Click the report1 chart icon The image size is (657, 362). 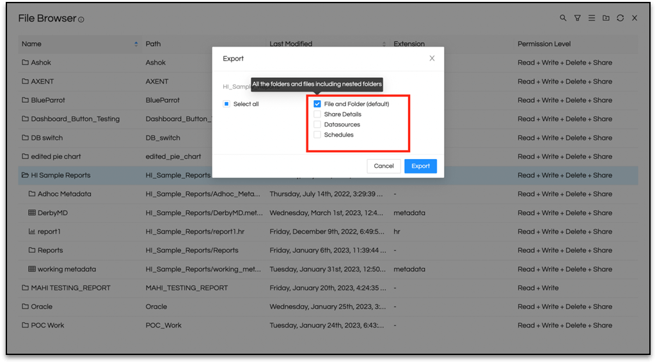pos(32,231)
